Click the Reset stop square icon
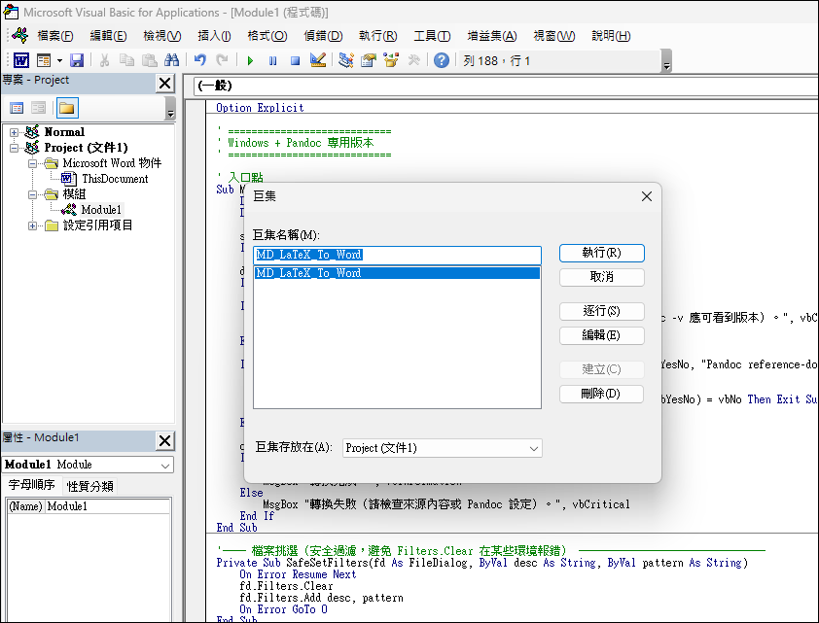Image resolution: width=819 pixels, height=623 pixels. (x=294, y=60)
